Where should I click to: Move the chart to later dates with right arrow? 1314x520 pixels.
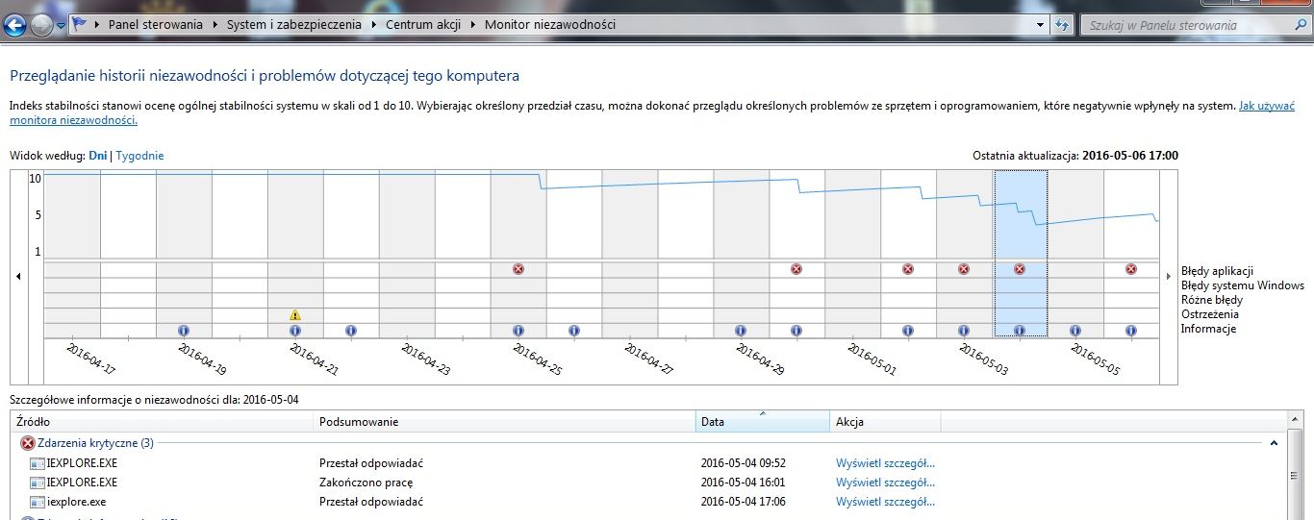point(1170,276)
